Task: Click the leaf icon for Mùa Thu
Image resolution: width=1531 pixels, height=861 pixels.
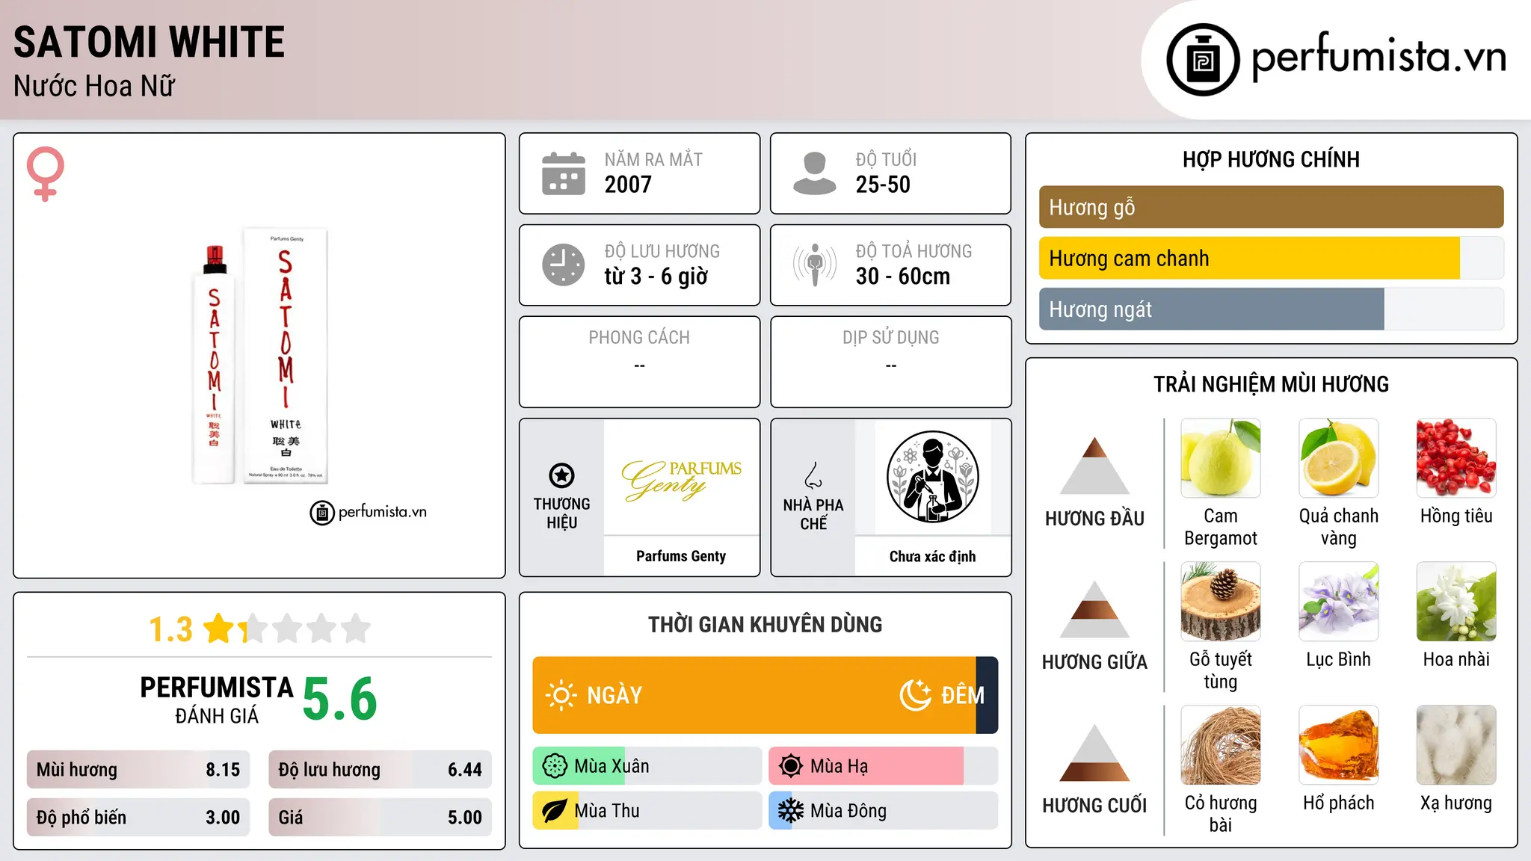Action: [x=555, y=811]
